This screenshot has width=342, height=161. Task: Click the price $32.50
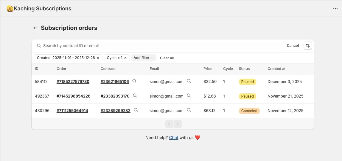[210, 82]
